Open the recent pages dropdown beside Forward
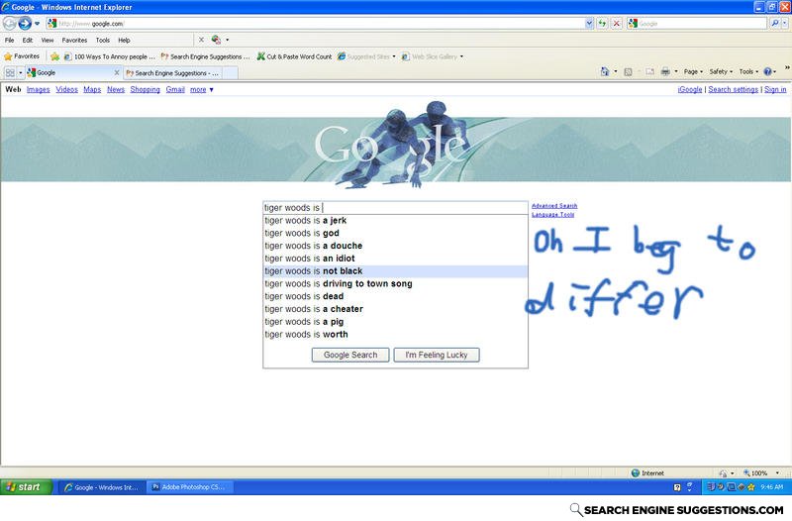Image resolution: width=792 pixels, height=521 pixels. [37, 23]
